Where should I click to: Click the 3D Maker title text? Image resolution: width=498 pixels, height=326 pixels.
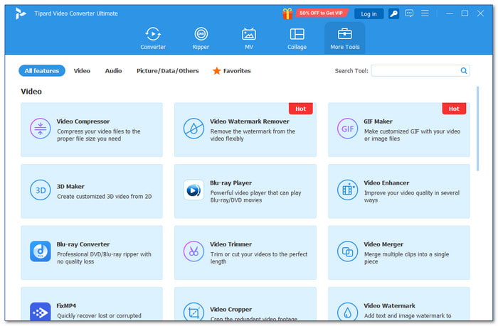click(70, 187)
